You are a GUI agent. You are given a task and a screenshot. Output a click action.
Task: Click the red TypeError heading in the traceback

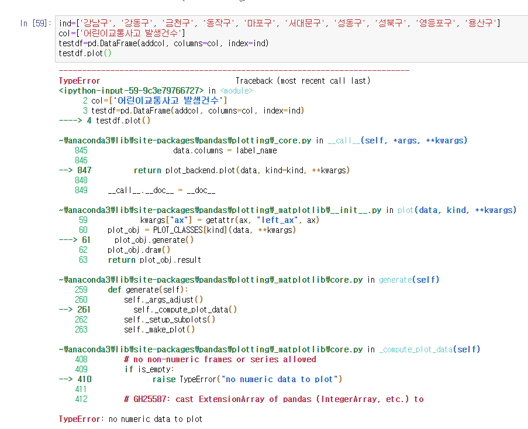(80, 81)
